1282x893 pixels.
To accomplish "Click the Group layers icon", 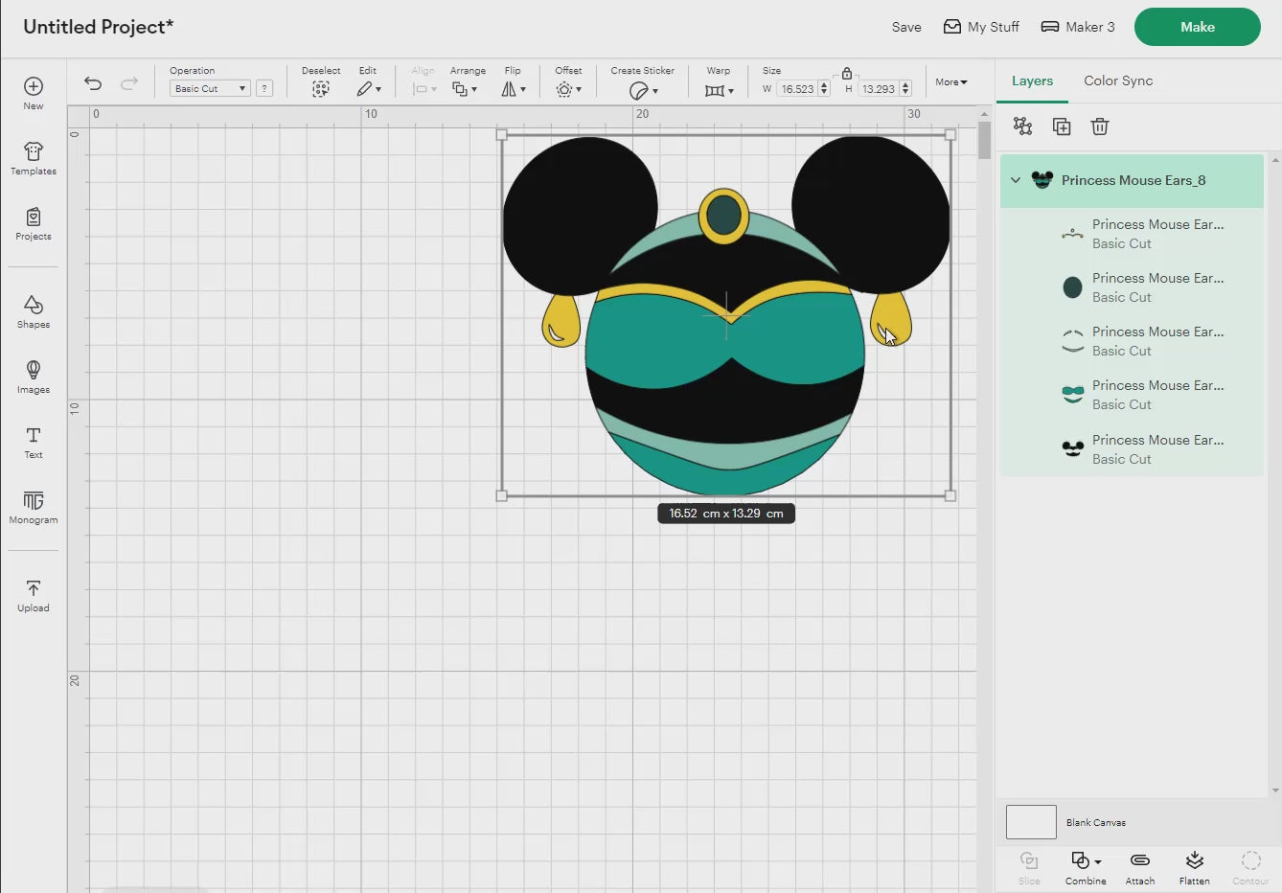I will (1022, 126).
